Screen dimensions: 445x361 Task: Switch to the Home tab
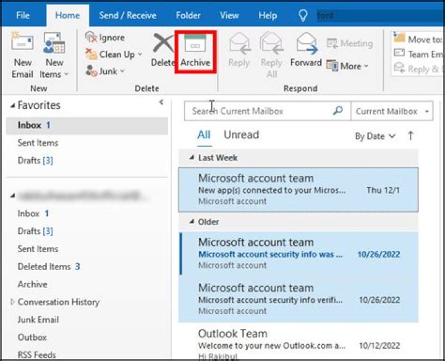click(67, 15)
